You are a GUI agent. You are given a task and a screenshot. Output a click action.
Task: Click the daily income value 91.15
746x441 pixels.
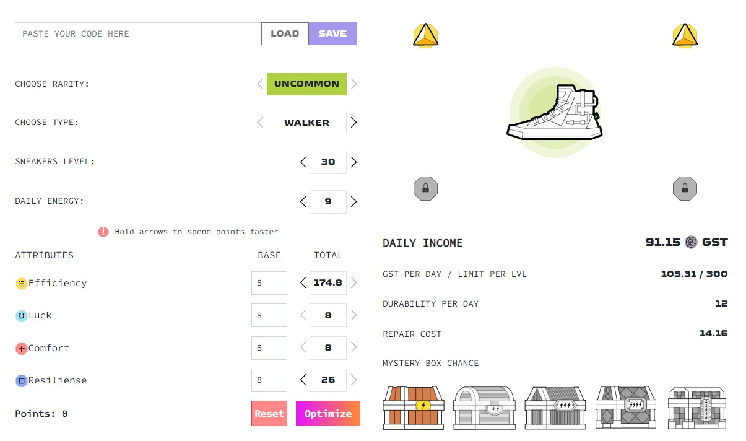point(663,242)
